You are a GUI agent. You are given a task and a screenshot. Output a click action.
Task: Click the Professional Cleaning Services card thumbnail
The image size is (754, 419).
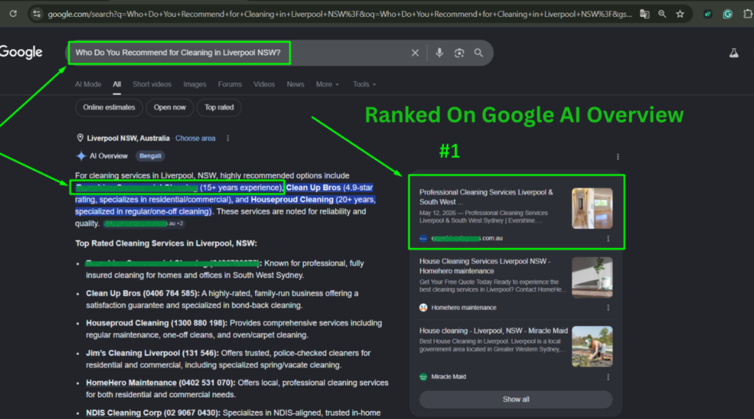pyautogui.click(x=592, y=208)
